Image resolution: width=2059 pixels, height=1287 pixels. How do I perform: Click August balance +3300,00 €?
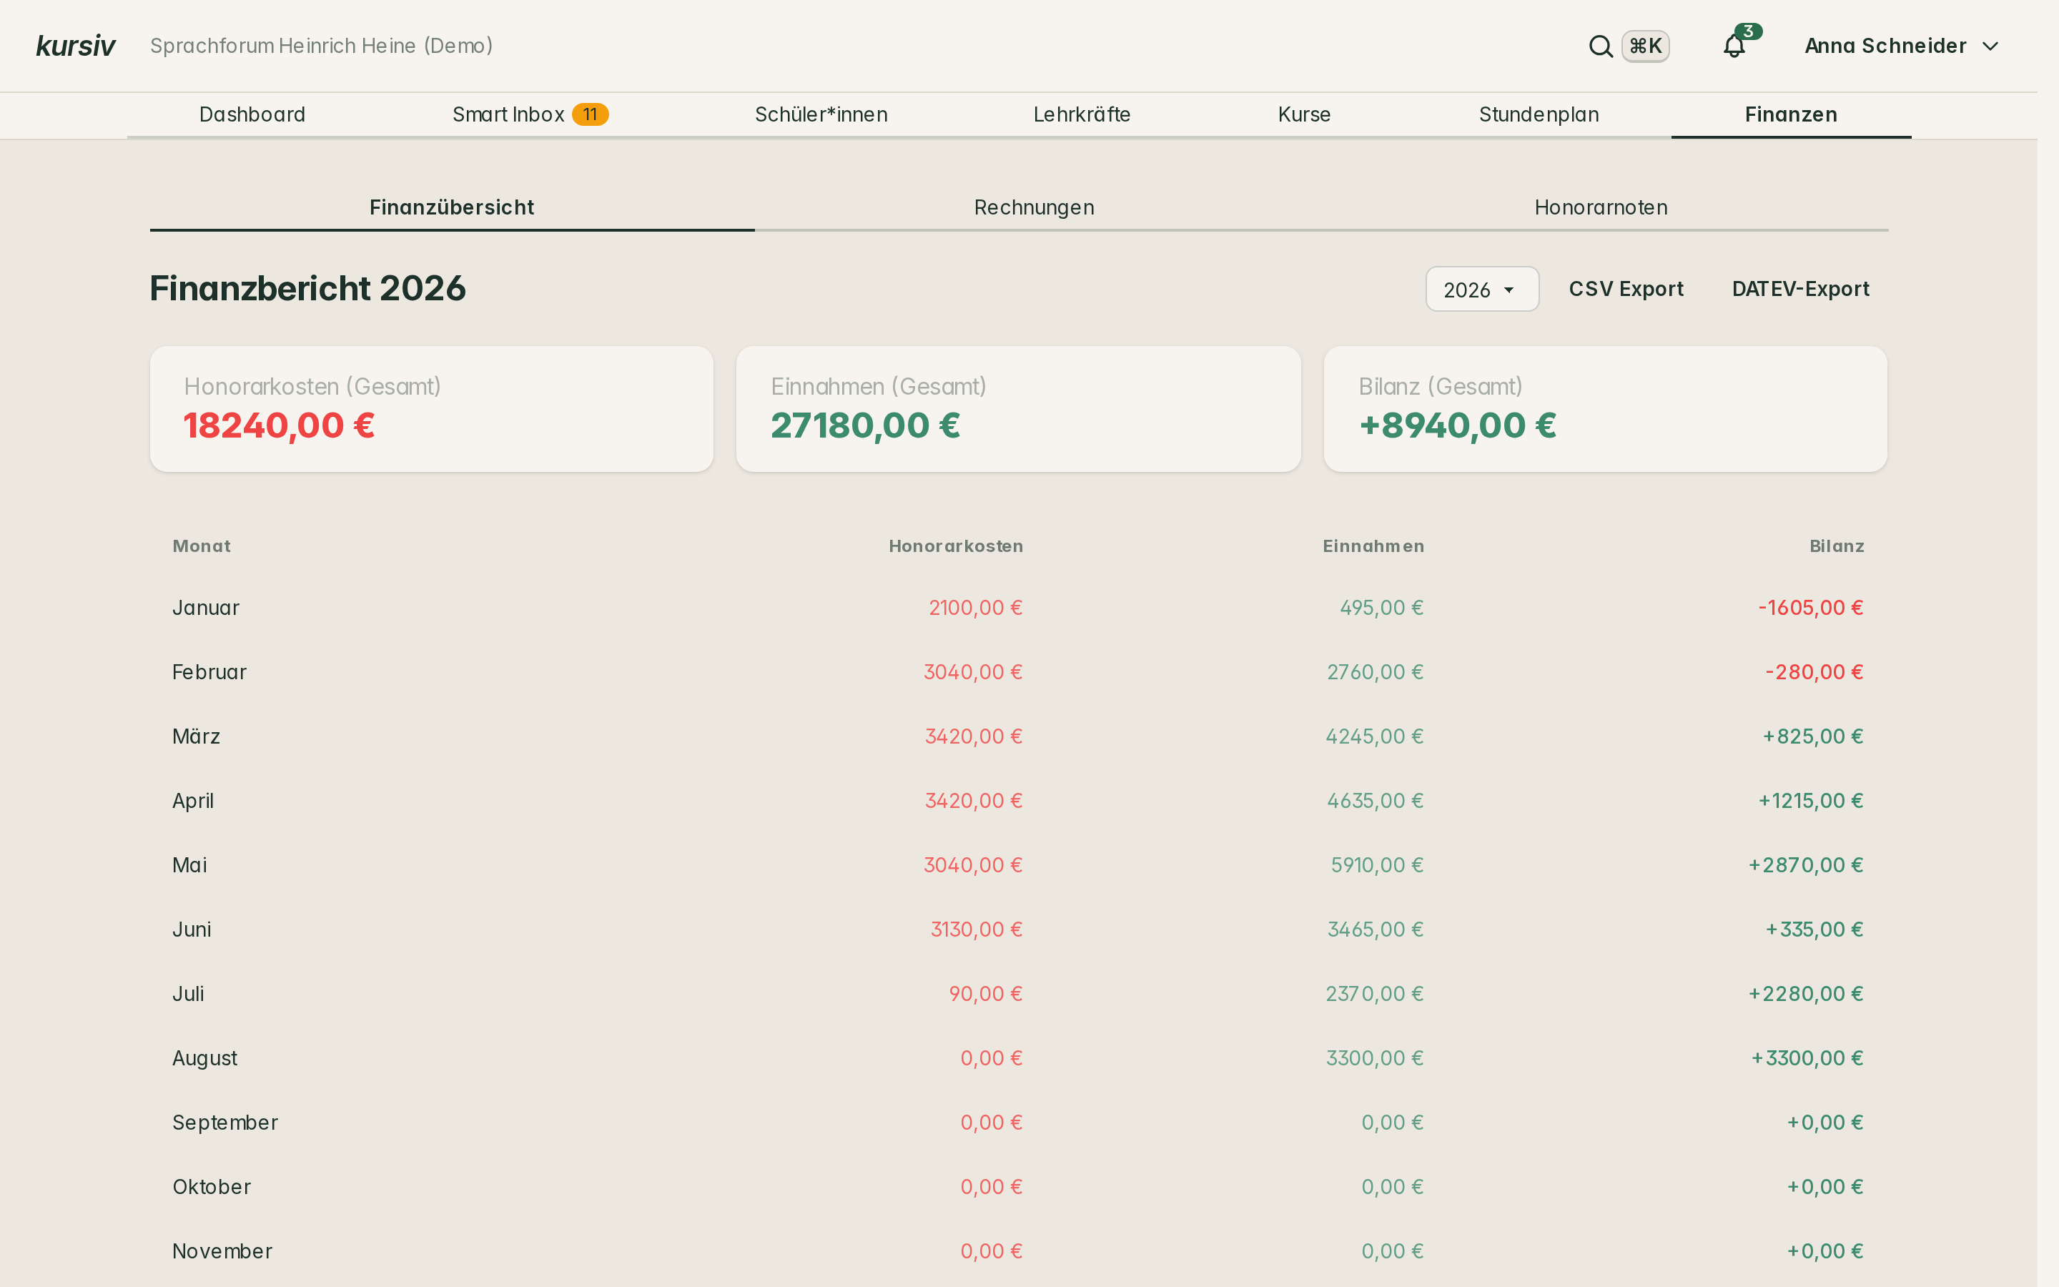click(x=1807, y=1058)
